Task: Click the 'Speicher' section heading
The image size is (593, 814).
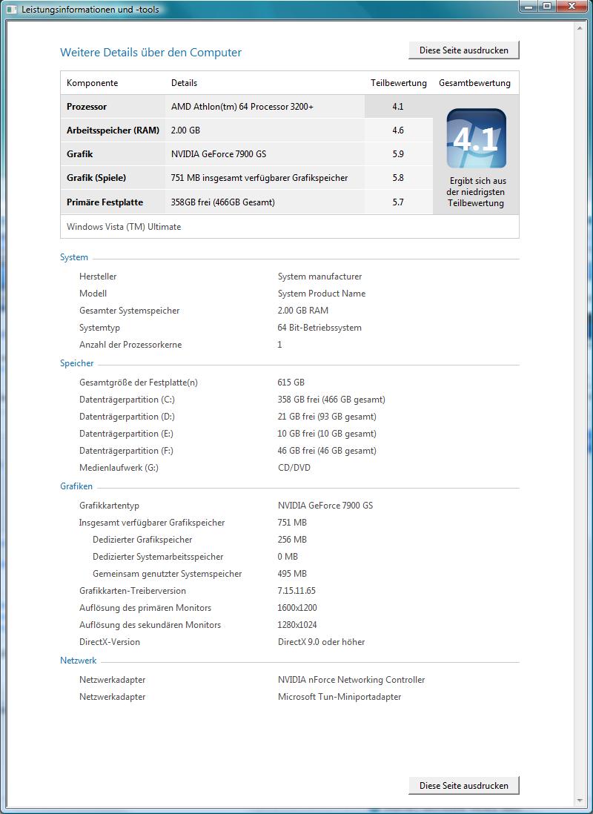Action: pyautogui.click(x=77, y=363)
